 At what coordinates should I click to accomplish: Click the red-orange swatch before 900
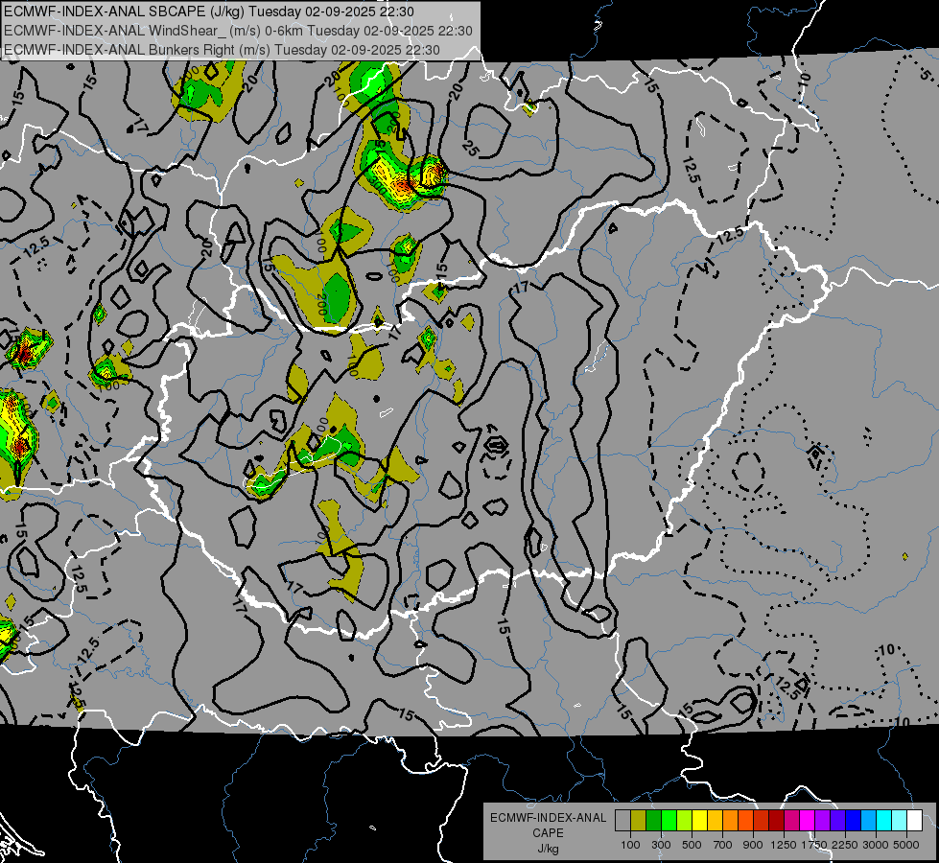[x=745, y=821]
